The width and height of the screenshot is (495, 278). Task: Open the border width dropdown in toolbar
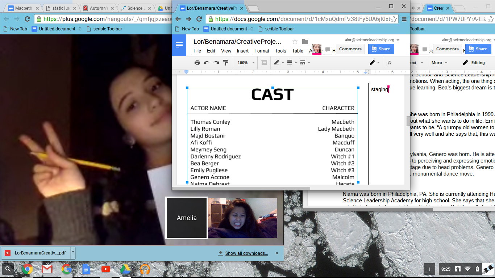click(x=292, y=63)
